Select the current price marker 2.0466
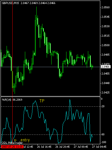The image size is (112, 150). pos(105,67)
